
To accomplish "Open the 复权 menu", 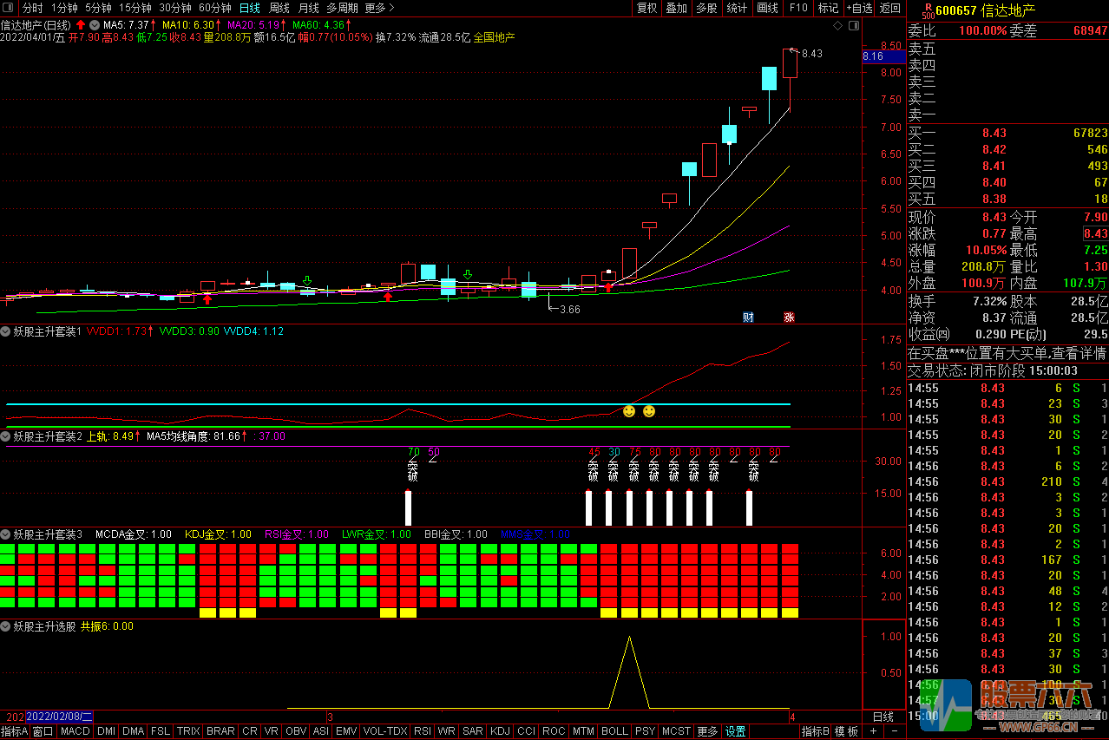I will 647,8.
